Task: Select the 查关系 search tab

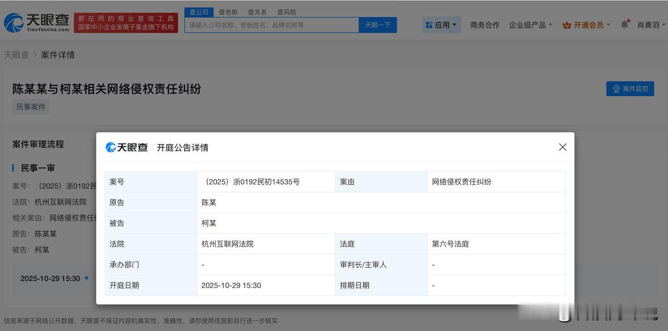Action: [257, 12]
